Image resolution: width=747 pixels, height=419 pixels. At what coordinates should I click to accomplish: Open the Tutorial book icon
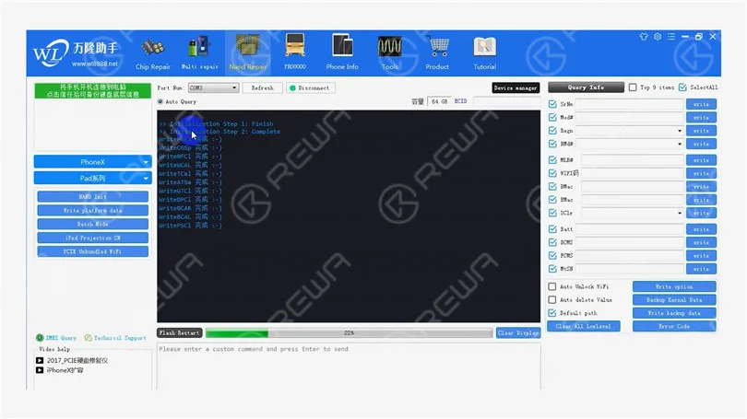tap(484, 47)
